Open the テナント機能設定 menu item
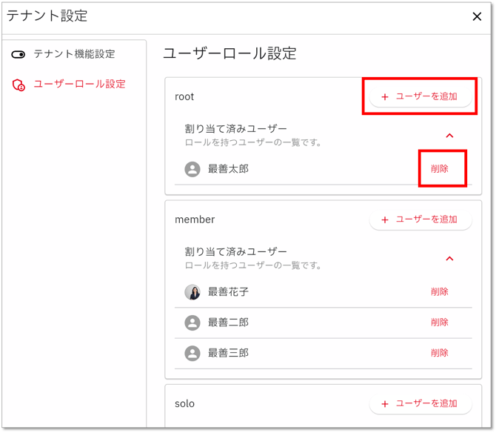This screenshot has width=496, height=433. point(74,54)
